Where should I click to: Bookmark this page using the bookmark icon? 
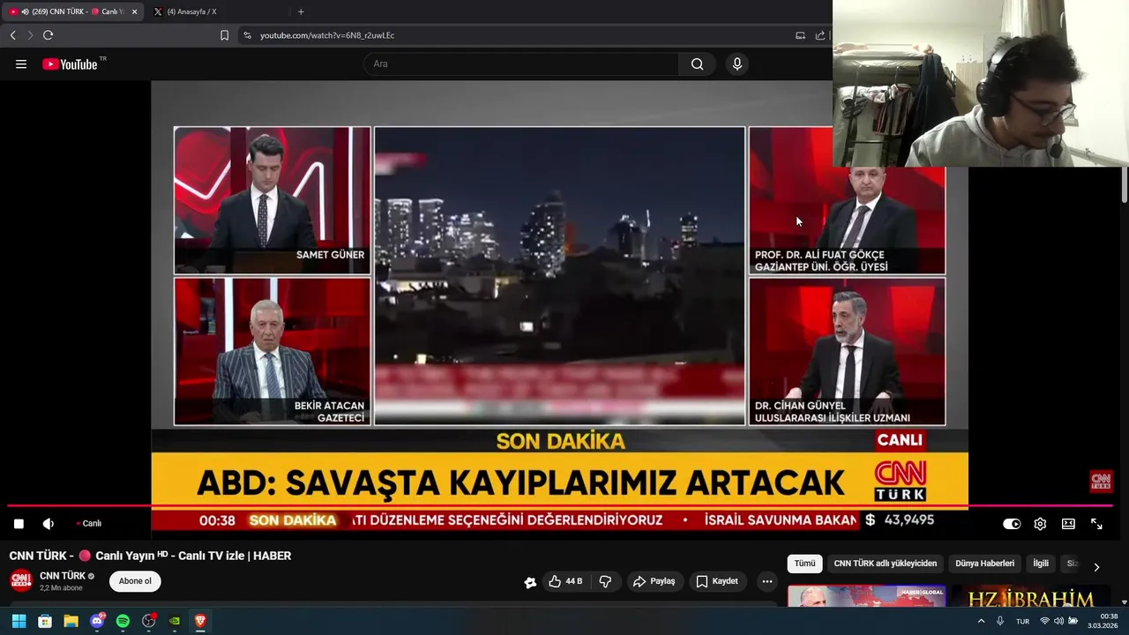click(x=224, y=35)
